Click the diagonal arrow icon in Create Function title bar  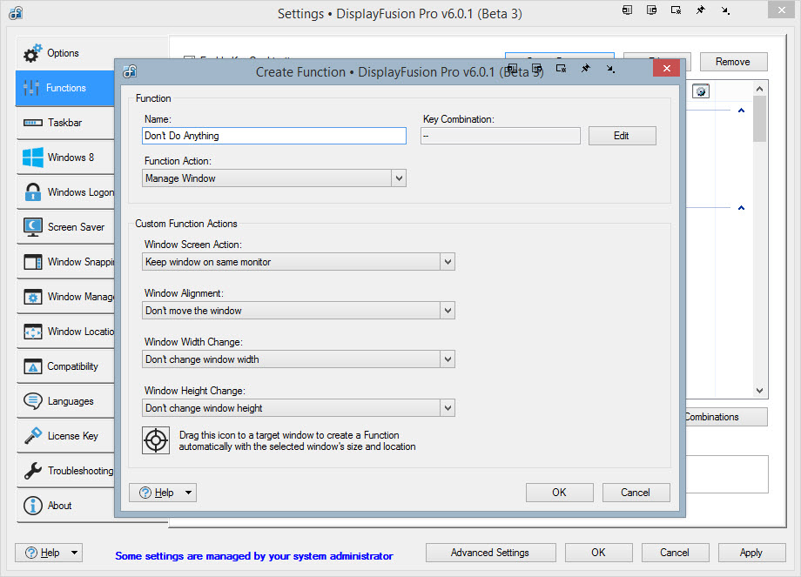click(610, 69)
